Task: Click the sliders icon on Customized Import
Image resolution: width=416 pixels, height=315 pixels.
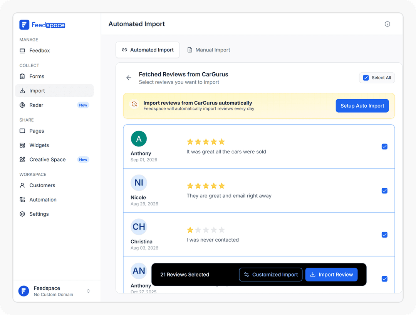Action: 247,275
